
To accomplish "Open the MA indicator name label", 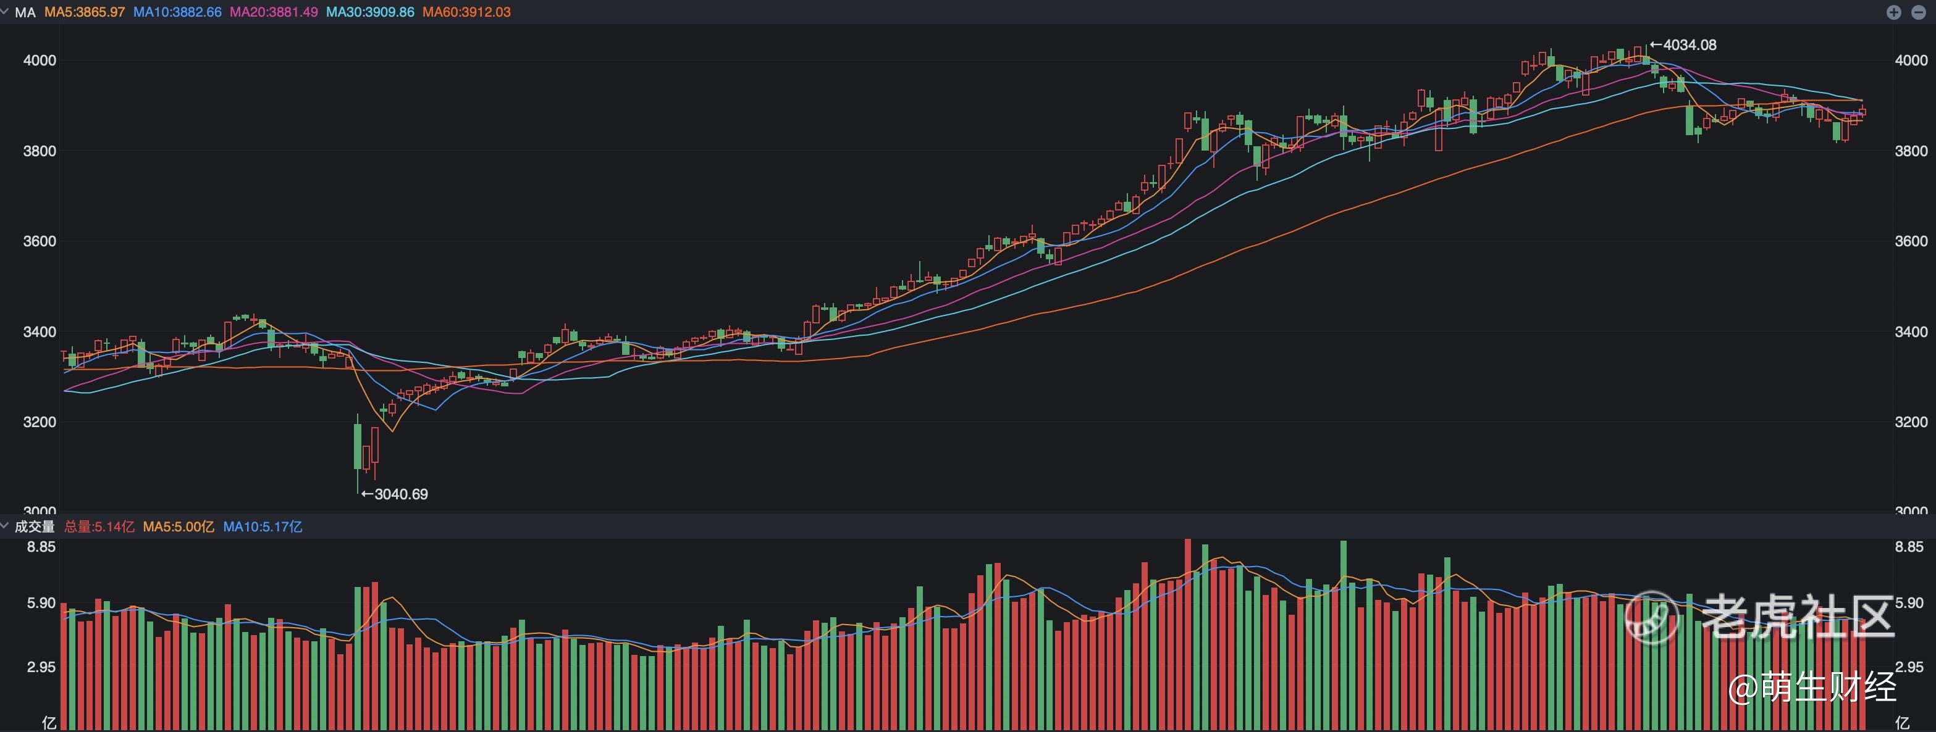I will 25,13.
